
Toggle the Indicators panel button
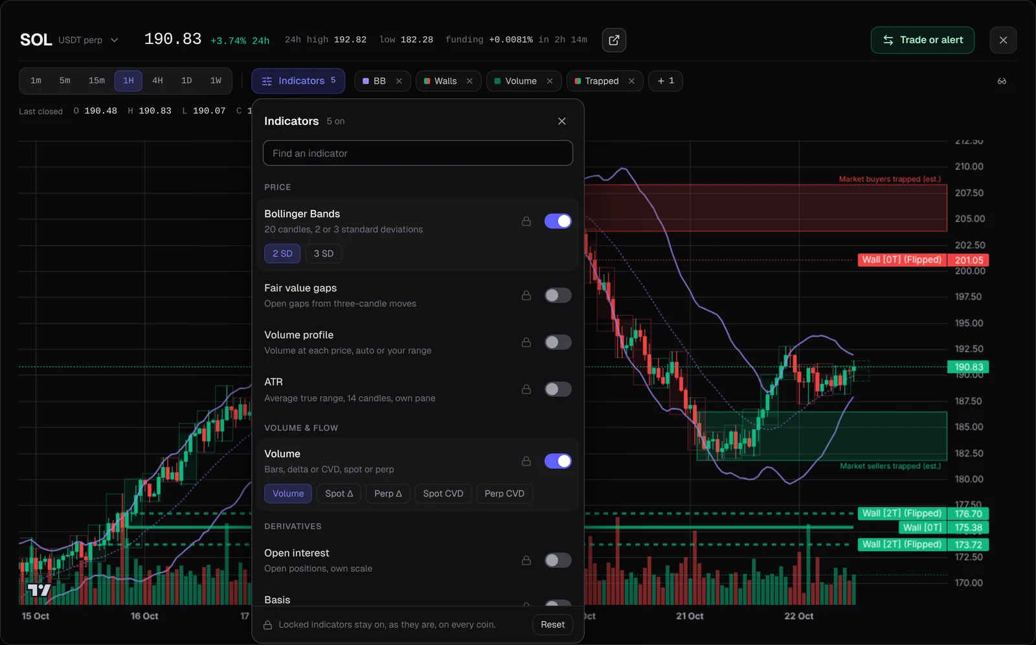click(298, 81)
